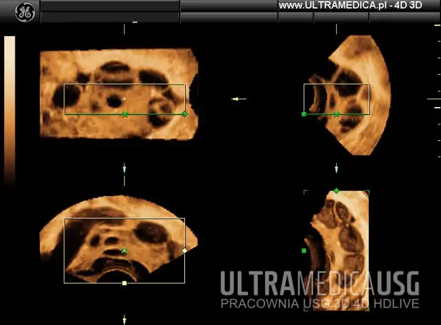Click the sepia color map bar
This screenshot has width=441, height=325.
[10, 110]
